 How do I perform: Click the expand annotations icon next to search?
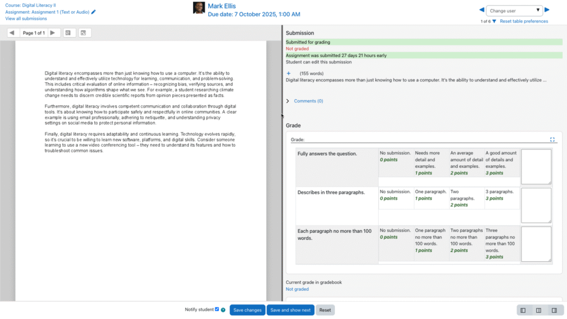pos(84,33)
